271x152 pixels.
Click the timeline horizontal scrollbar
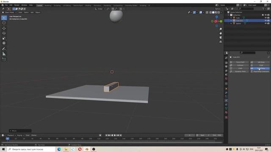click(111, 143)
